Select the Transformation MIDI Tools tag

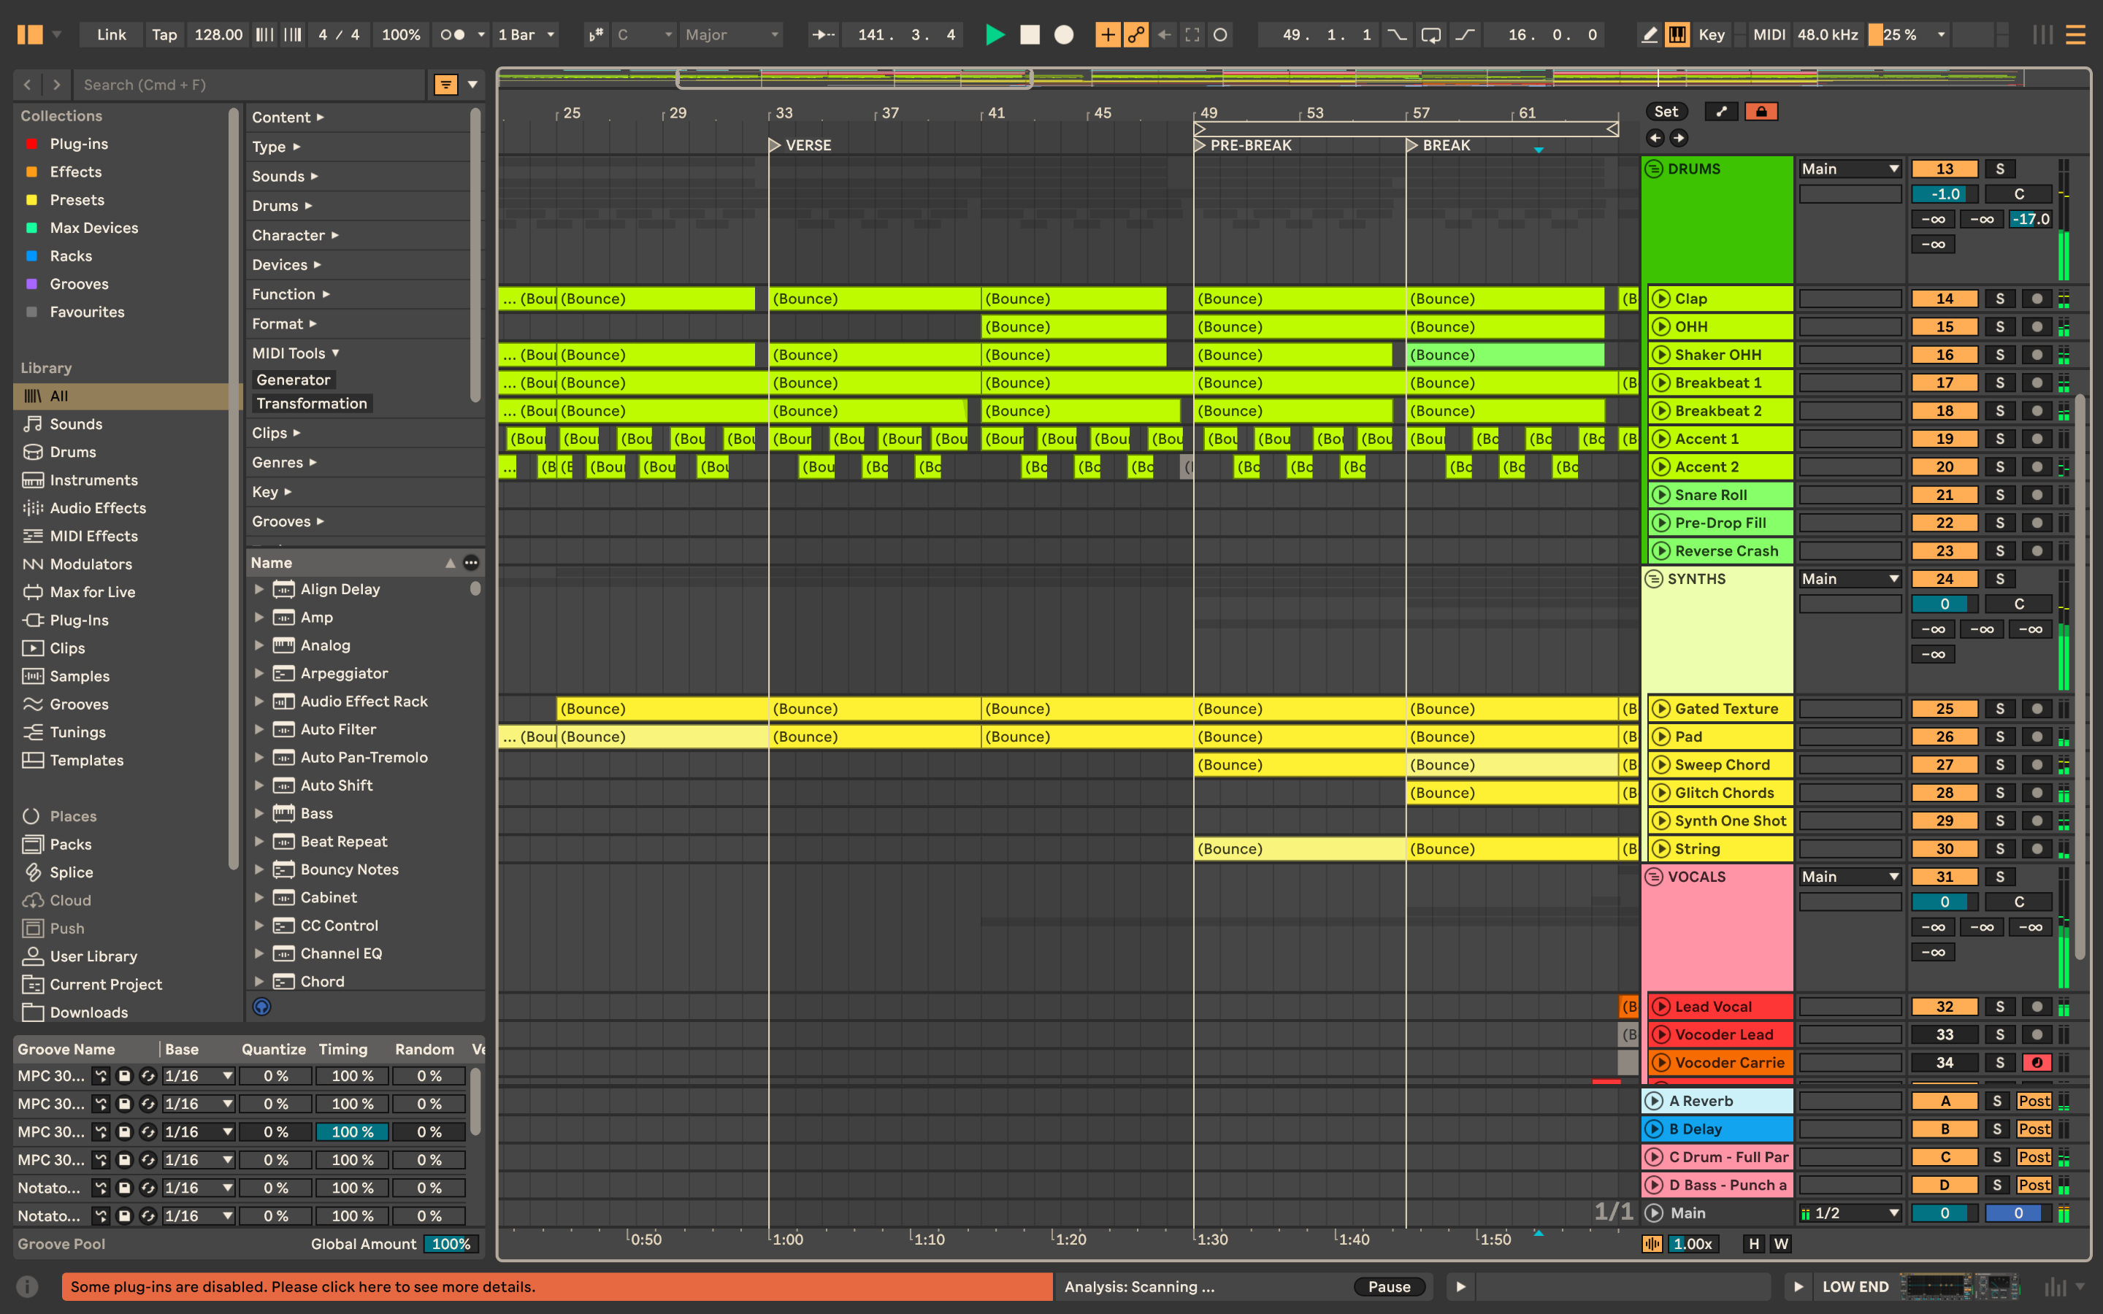[311, 403]
